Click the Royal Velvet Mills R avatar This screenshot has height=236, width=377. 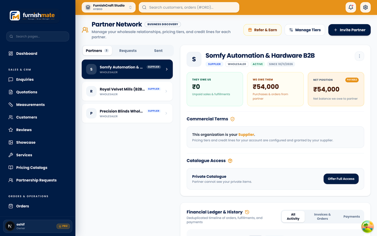point(91,91)
